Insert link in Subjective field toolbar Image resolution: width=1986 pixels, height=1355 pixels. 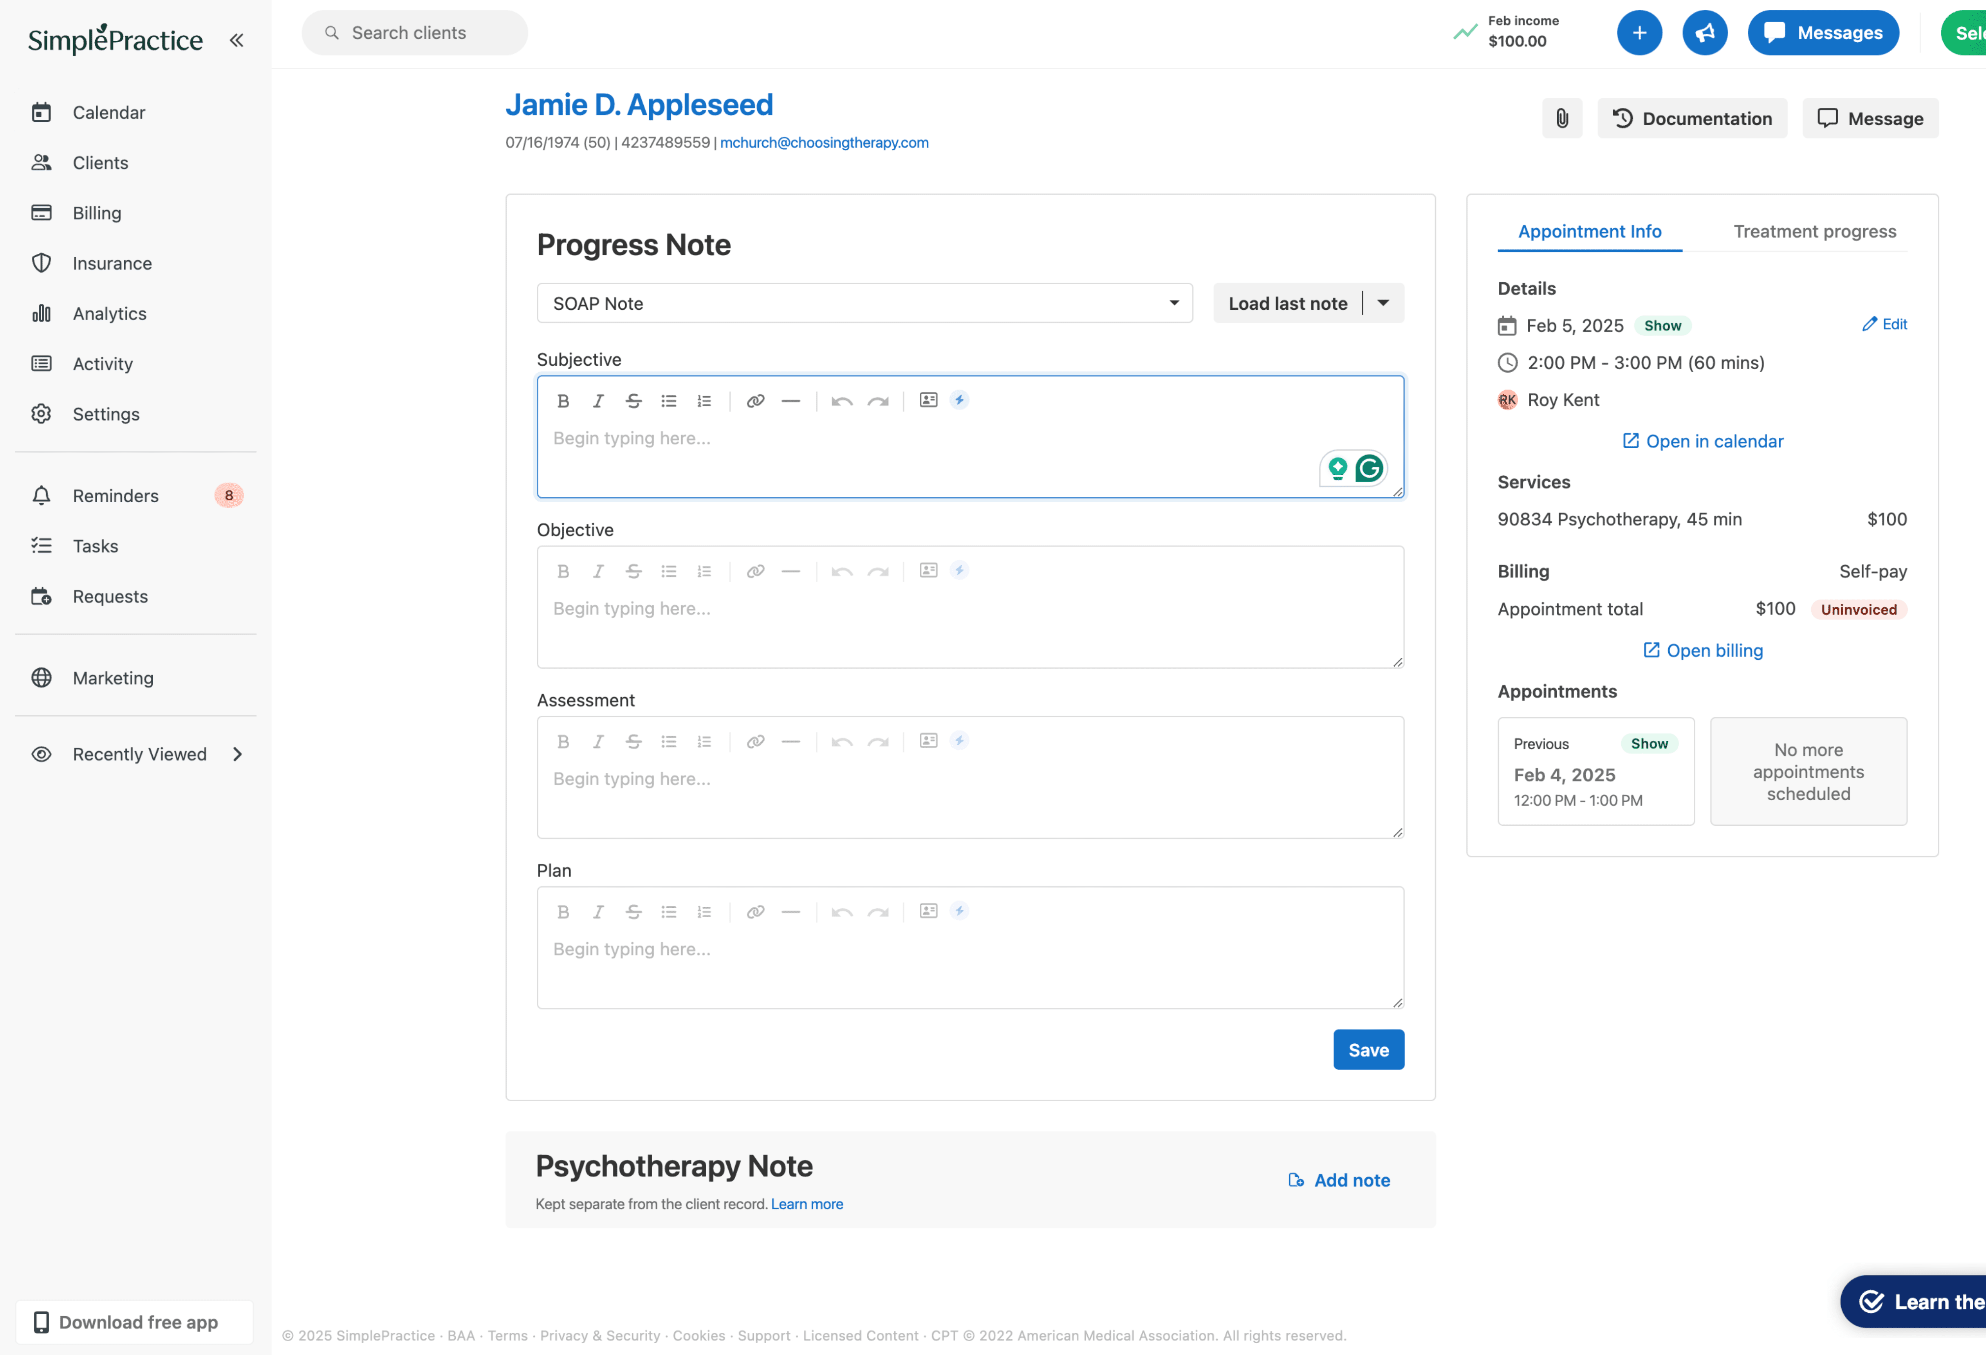(755, 401)
